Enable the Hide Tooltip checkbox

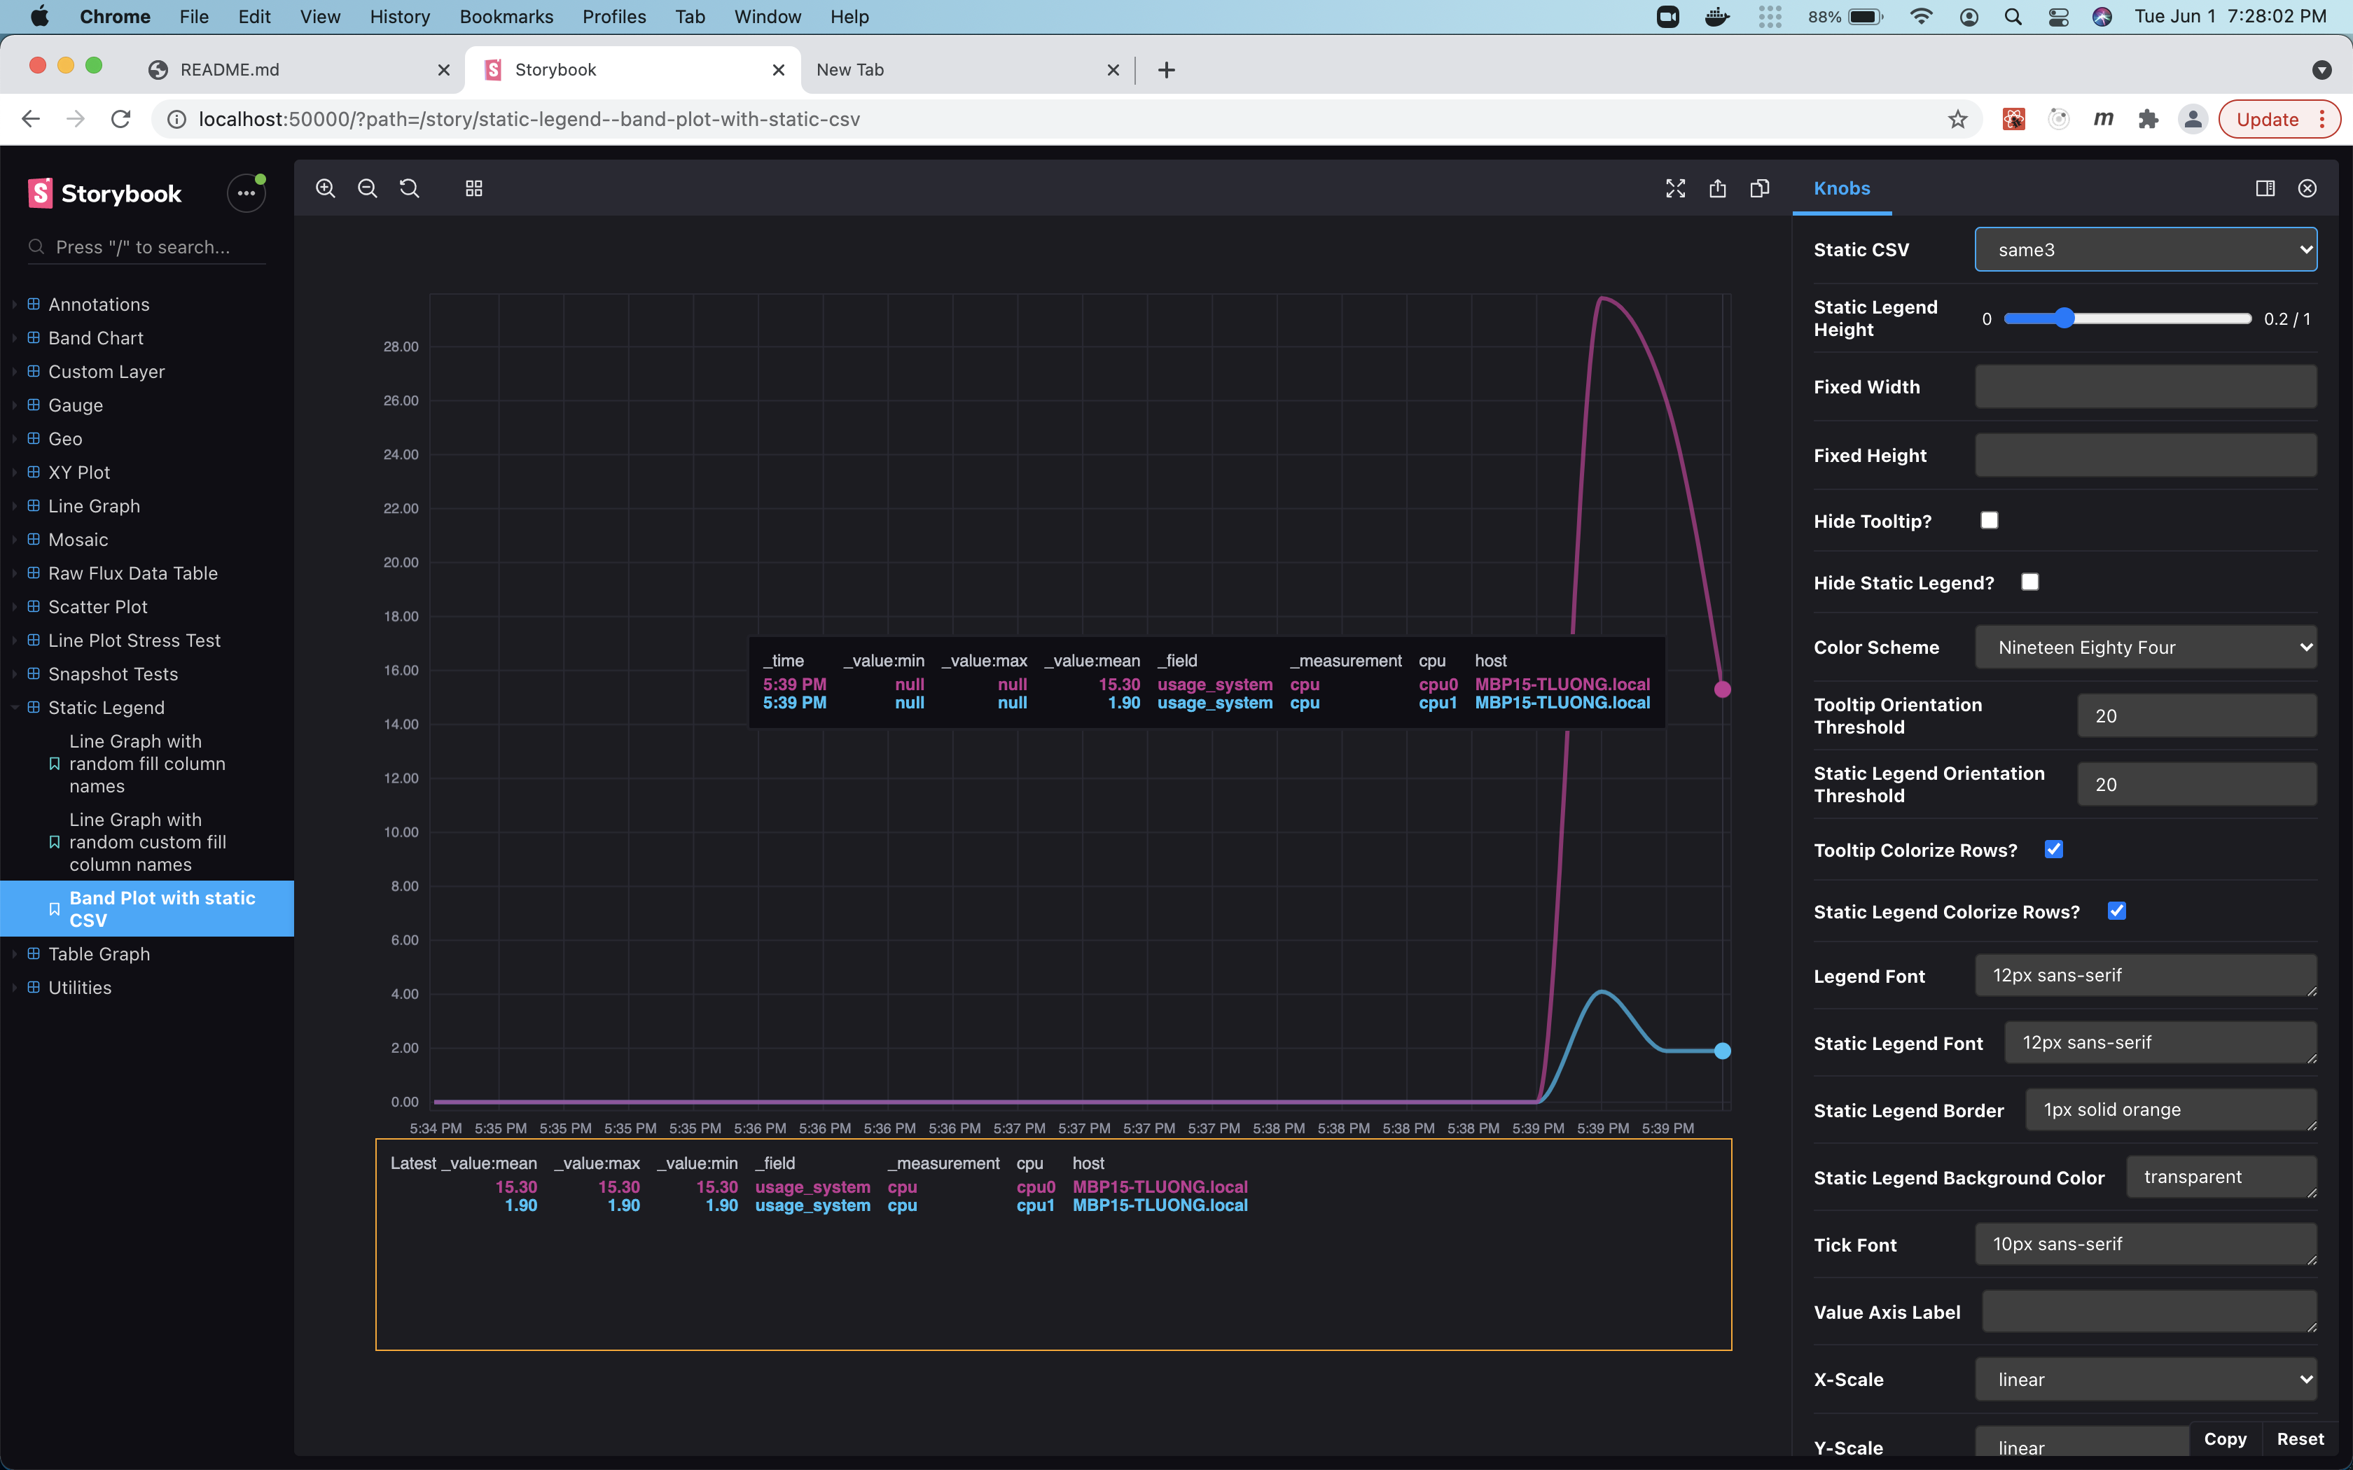coord(1990,520)
